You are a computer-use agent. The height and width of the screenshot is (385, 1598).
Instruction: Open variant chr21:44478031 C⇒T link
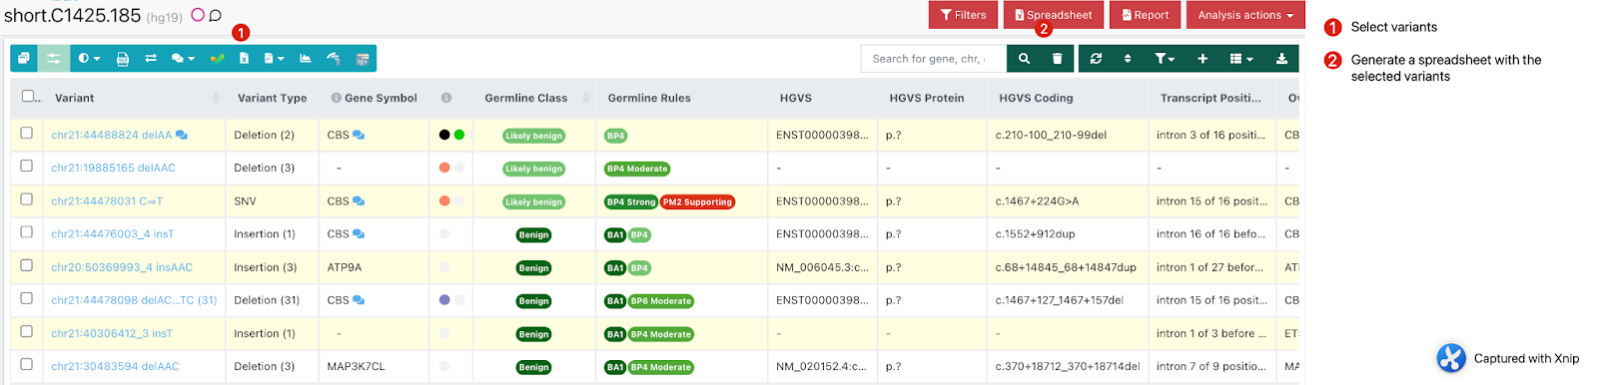(x=107, y=200)
